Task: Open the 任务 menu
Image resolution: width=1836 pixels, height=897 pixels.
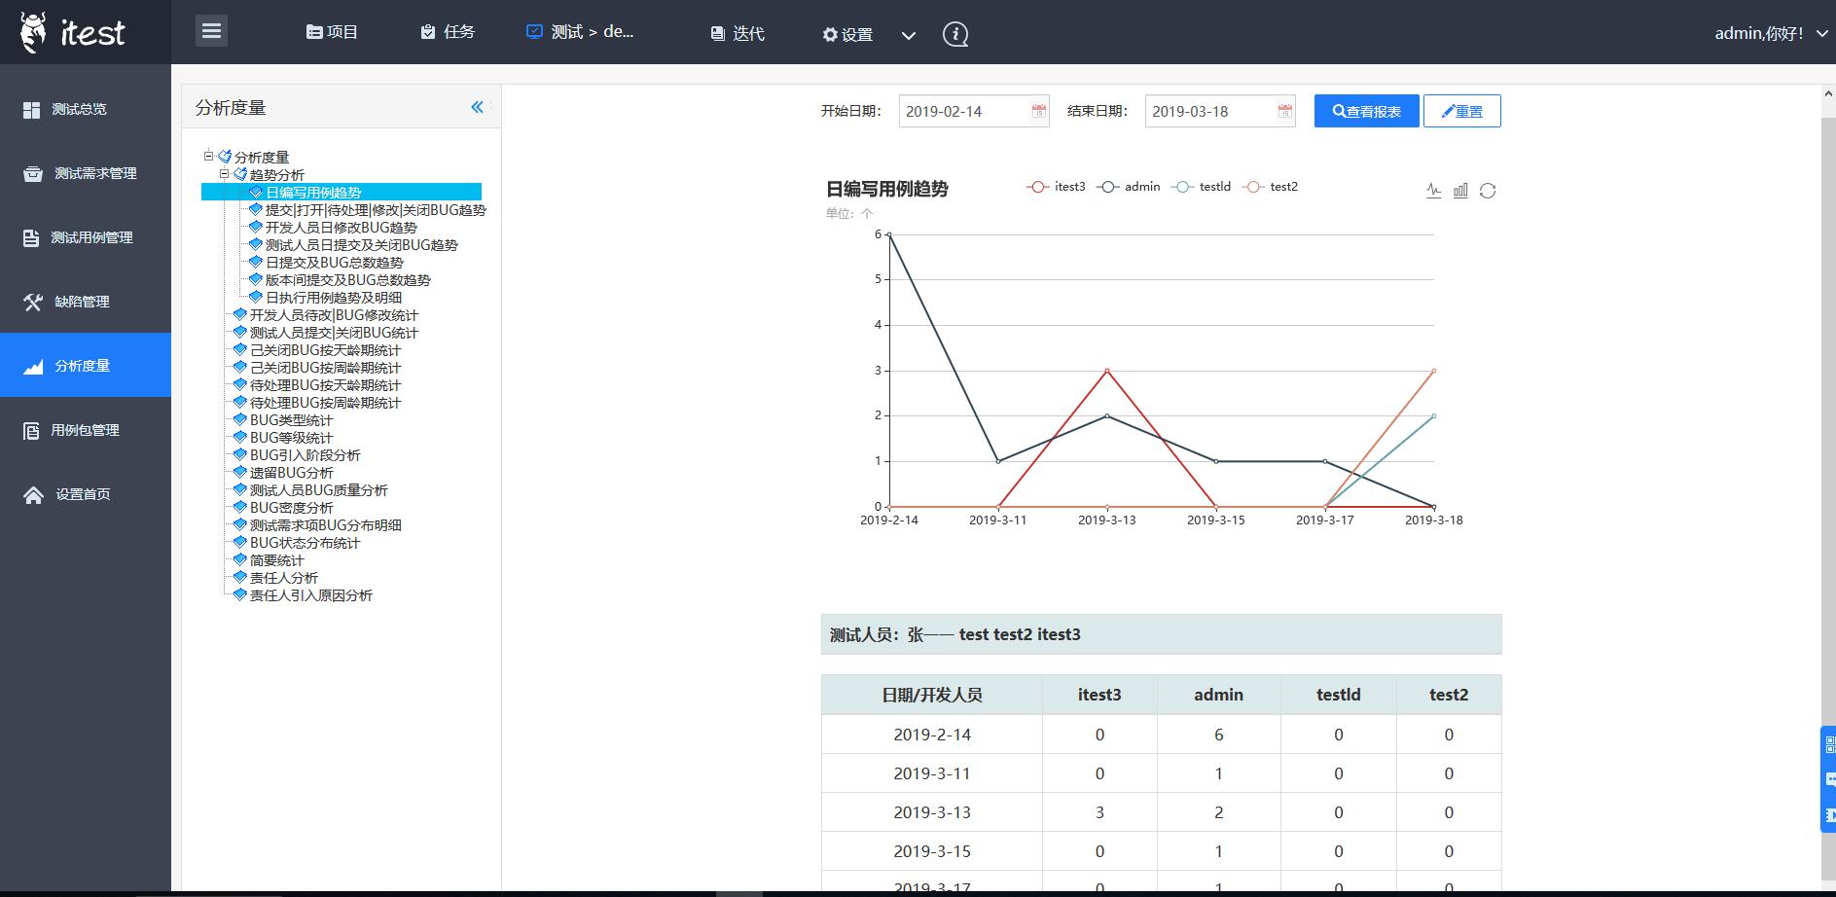Action: coord(448,32)
